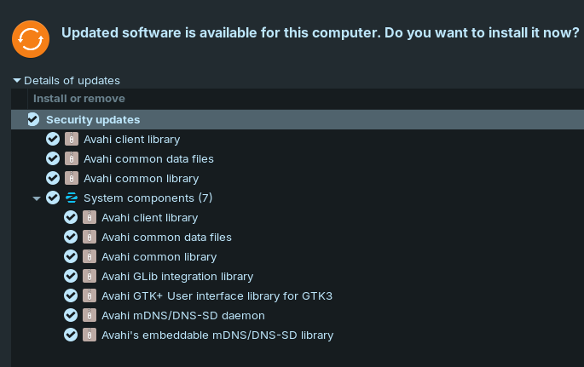Screen dimensions: 584x367
Task: Select Avahi's embeddable mDNS/DNS-SD library entry
Action: click(x=217, y=335)
